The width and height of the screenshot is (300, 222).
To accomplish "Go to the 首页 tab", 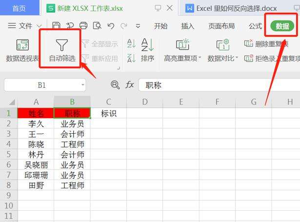I will coord(19,8).
